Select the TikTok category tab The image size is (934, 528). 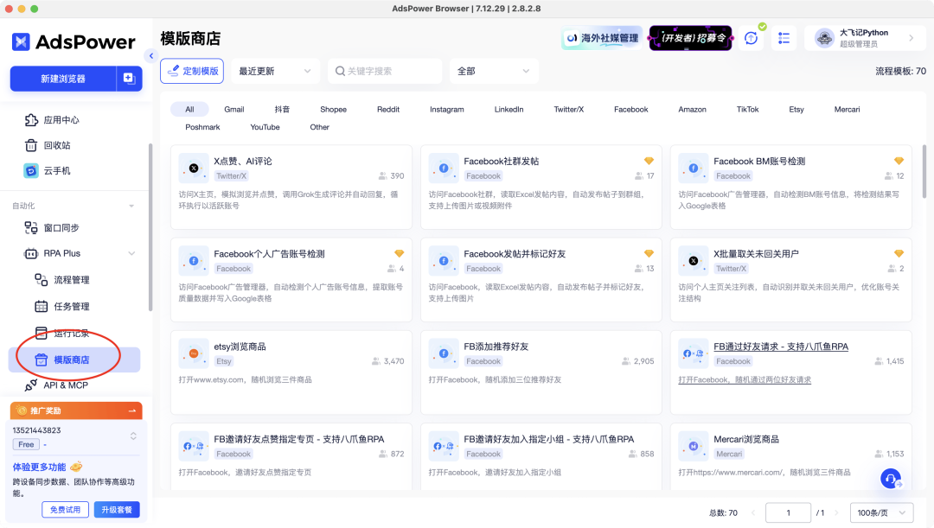pyautogui.click(x=747, y=110)
